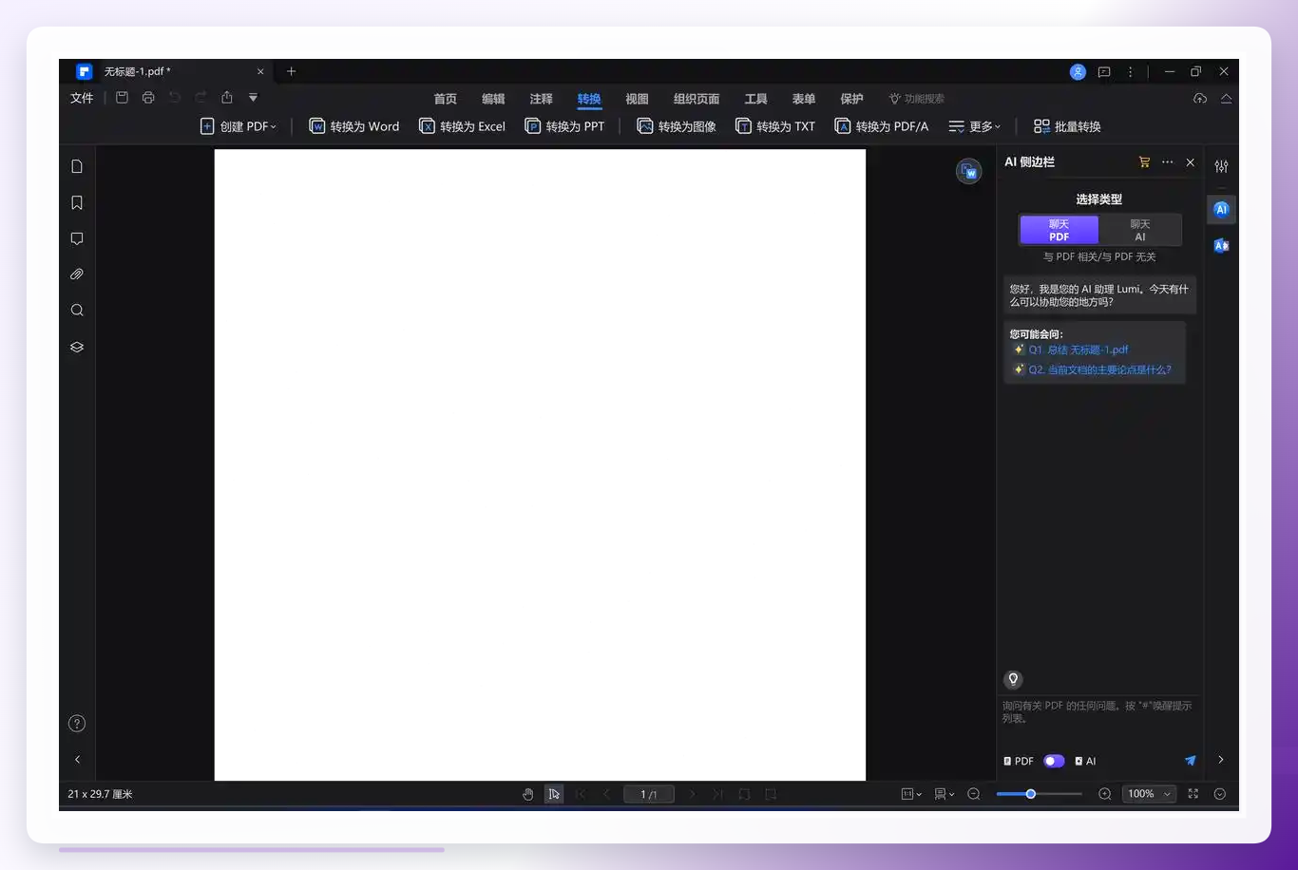Select the arrow select tool
This screenshot has width=1298, height=870.
[554, 794]
